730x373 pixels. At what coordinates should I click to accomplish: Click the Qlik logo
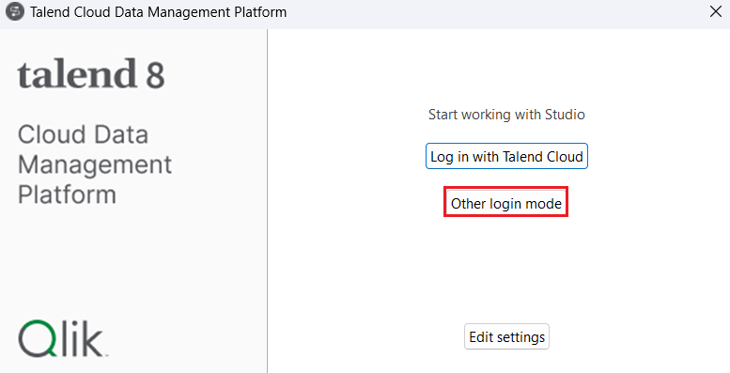click(x=62, y=338)
